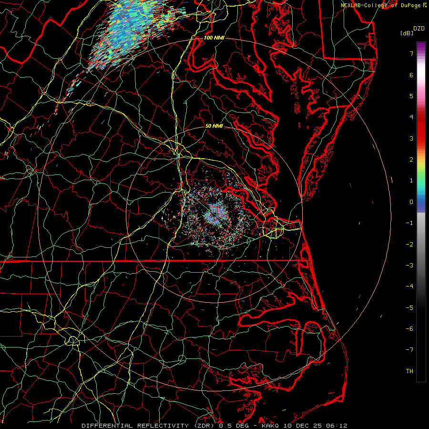This screenshot has height=429, width=429.
Task: Click the 50 NMI range ring label
Action: click(214, 126)
